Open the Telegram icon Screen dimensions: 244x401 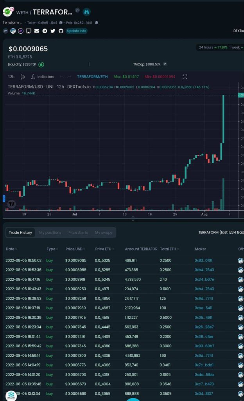pos(45,31)
